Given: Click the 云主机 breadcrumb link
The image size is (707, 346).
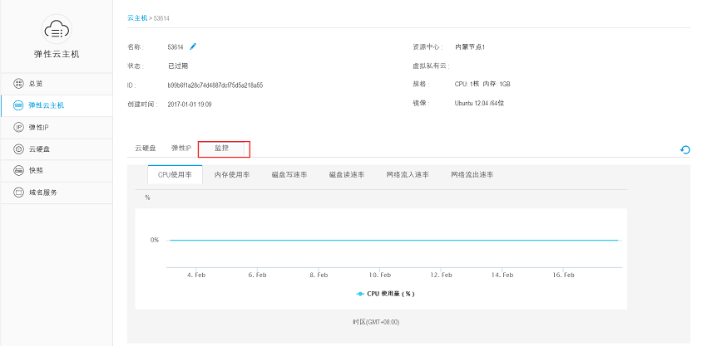Looking at the screenshot, I should pos(137,18).
